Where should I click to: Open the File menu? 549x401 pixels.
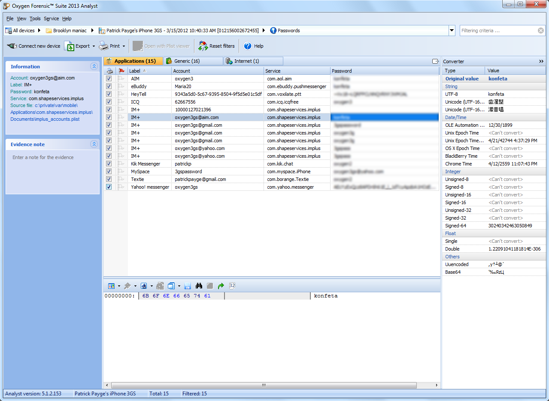pyautogui.click(x=10, y=18)
